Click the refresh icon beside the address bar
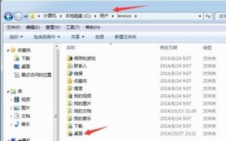This screenshot has height=141, width=226. [208, 16]
